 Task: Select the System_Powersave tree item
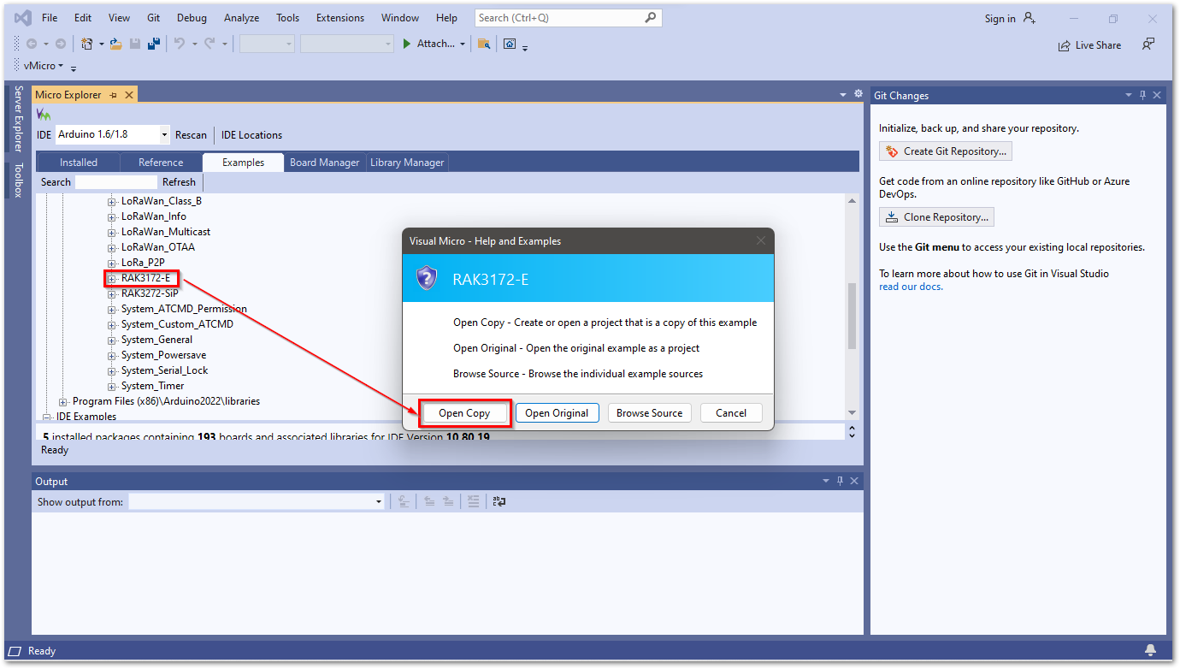163,355
